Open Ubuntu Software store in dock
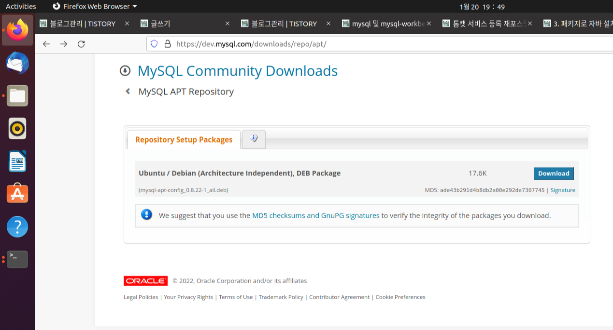The height and width of the screenshot is (330, 613). click(x=17, y=194)
